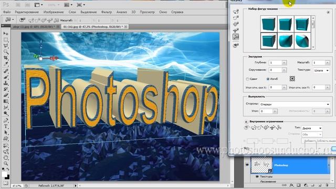
Task: Swap foreground and background colors
Action: (8, 169)
